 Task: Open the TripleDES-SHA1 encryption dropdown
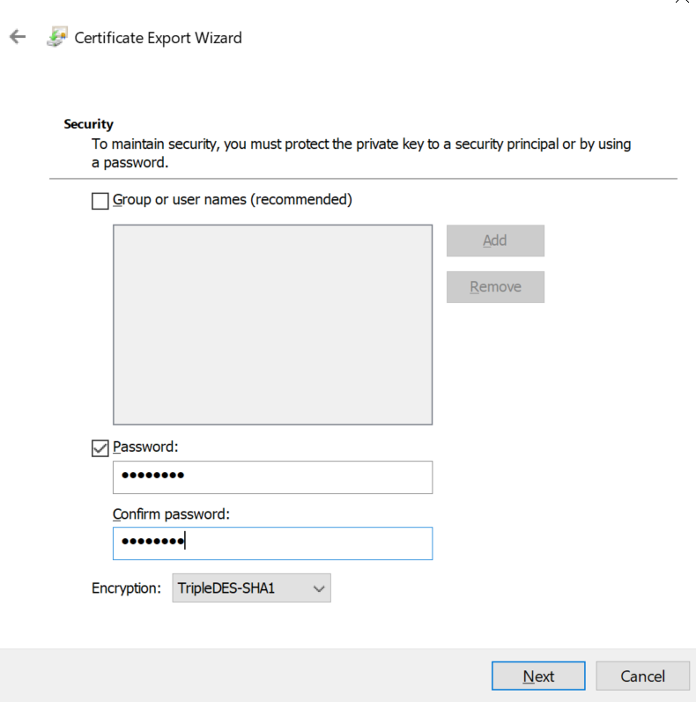[x=251, y=587]
